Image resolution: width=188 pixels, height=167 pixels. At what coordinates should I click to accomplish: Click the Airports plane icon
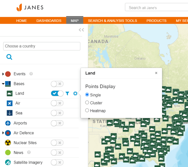(8, 123)
